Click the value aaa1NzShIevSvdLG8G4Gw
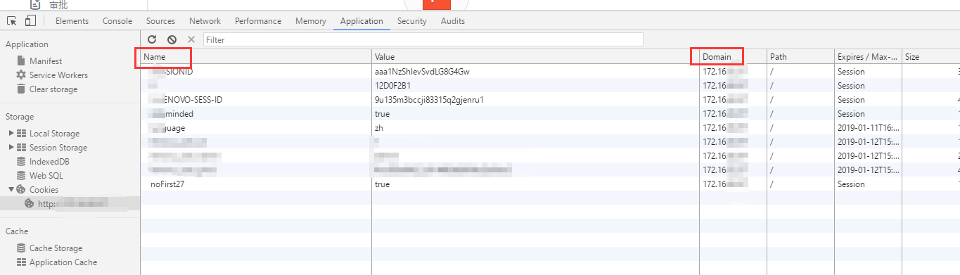Viewport: 960px width, 275px height. 422,72
